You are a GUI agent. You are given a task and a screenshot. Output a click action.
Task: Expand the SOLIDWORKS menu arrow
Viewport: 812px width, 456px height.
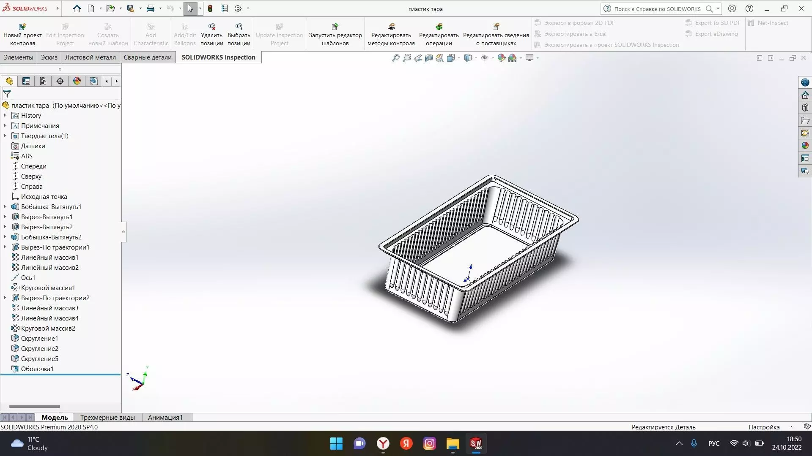(58, 8)
